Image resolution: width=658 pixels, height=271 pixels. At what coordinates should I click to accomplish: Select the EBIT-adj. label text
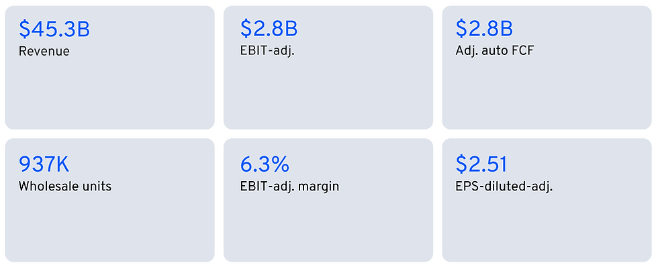pos(267,51)
